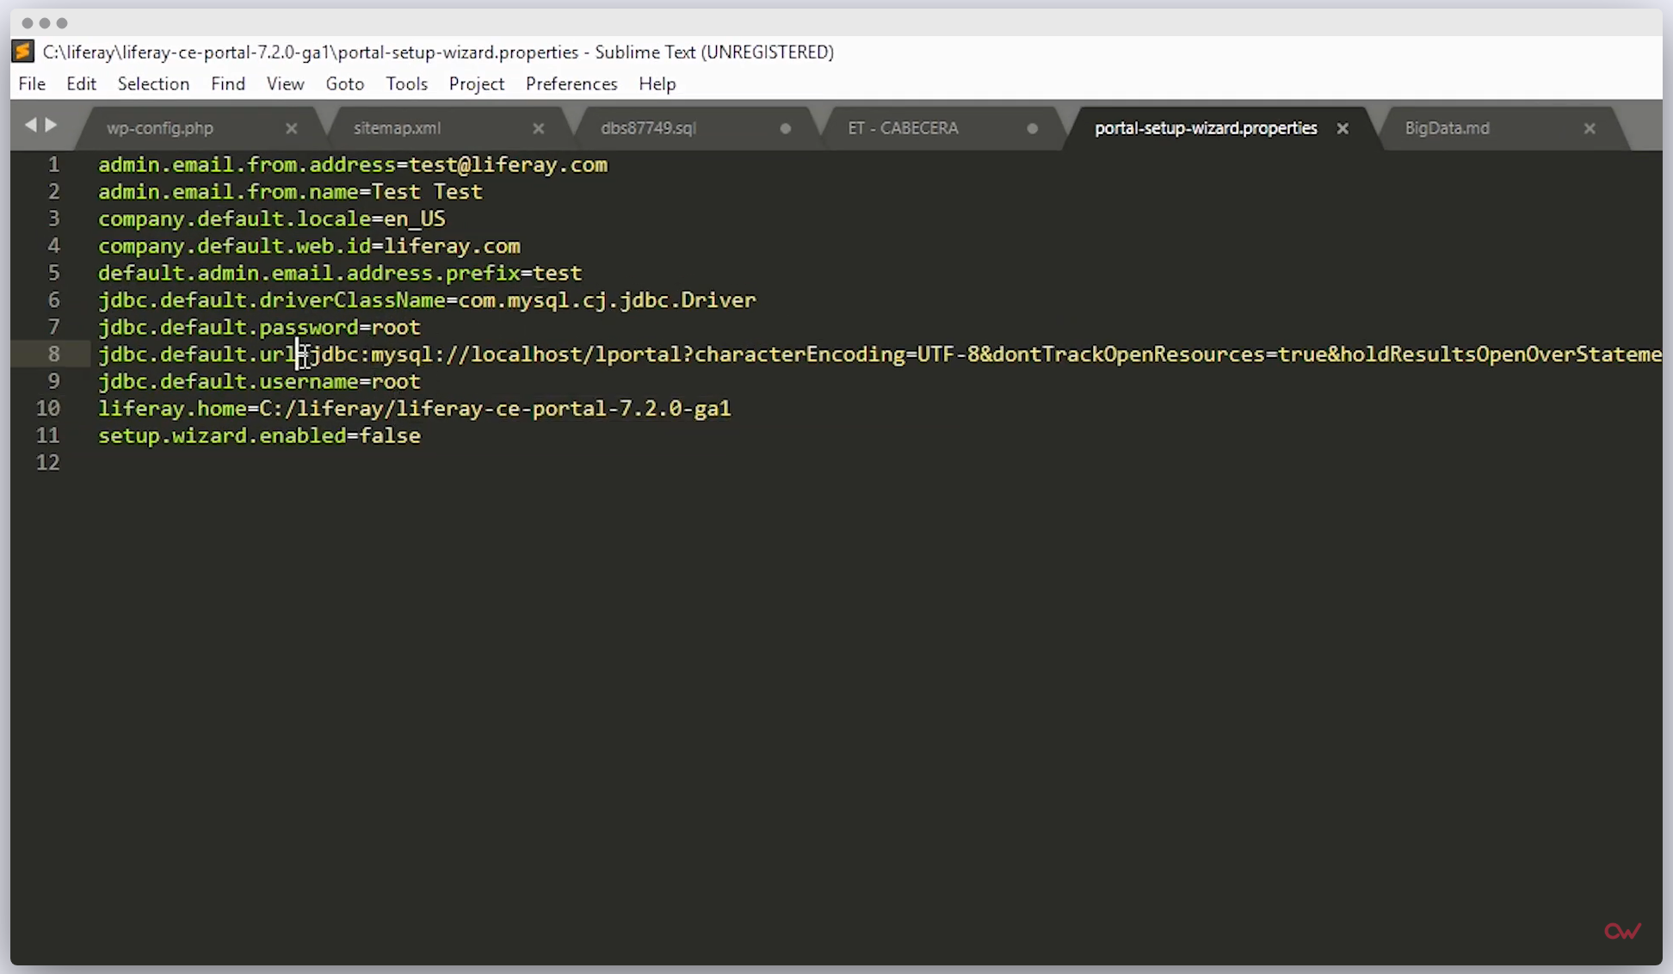Switch to the dbs87749.sql tab
1673x974 pixels.
tap(648, 128)
